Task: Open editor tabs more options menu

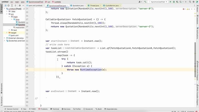Action: pos(194,6)
